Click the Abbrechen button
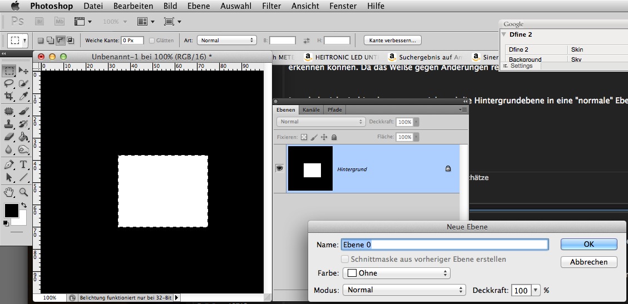 [x=589, y=262]
